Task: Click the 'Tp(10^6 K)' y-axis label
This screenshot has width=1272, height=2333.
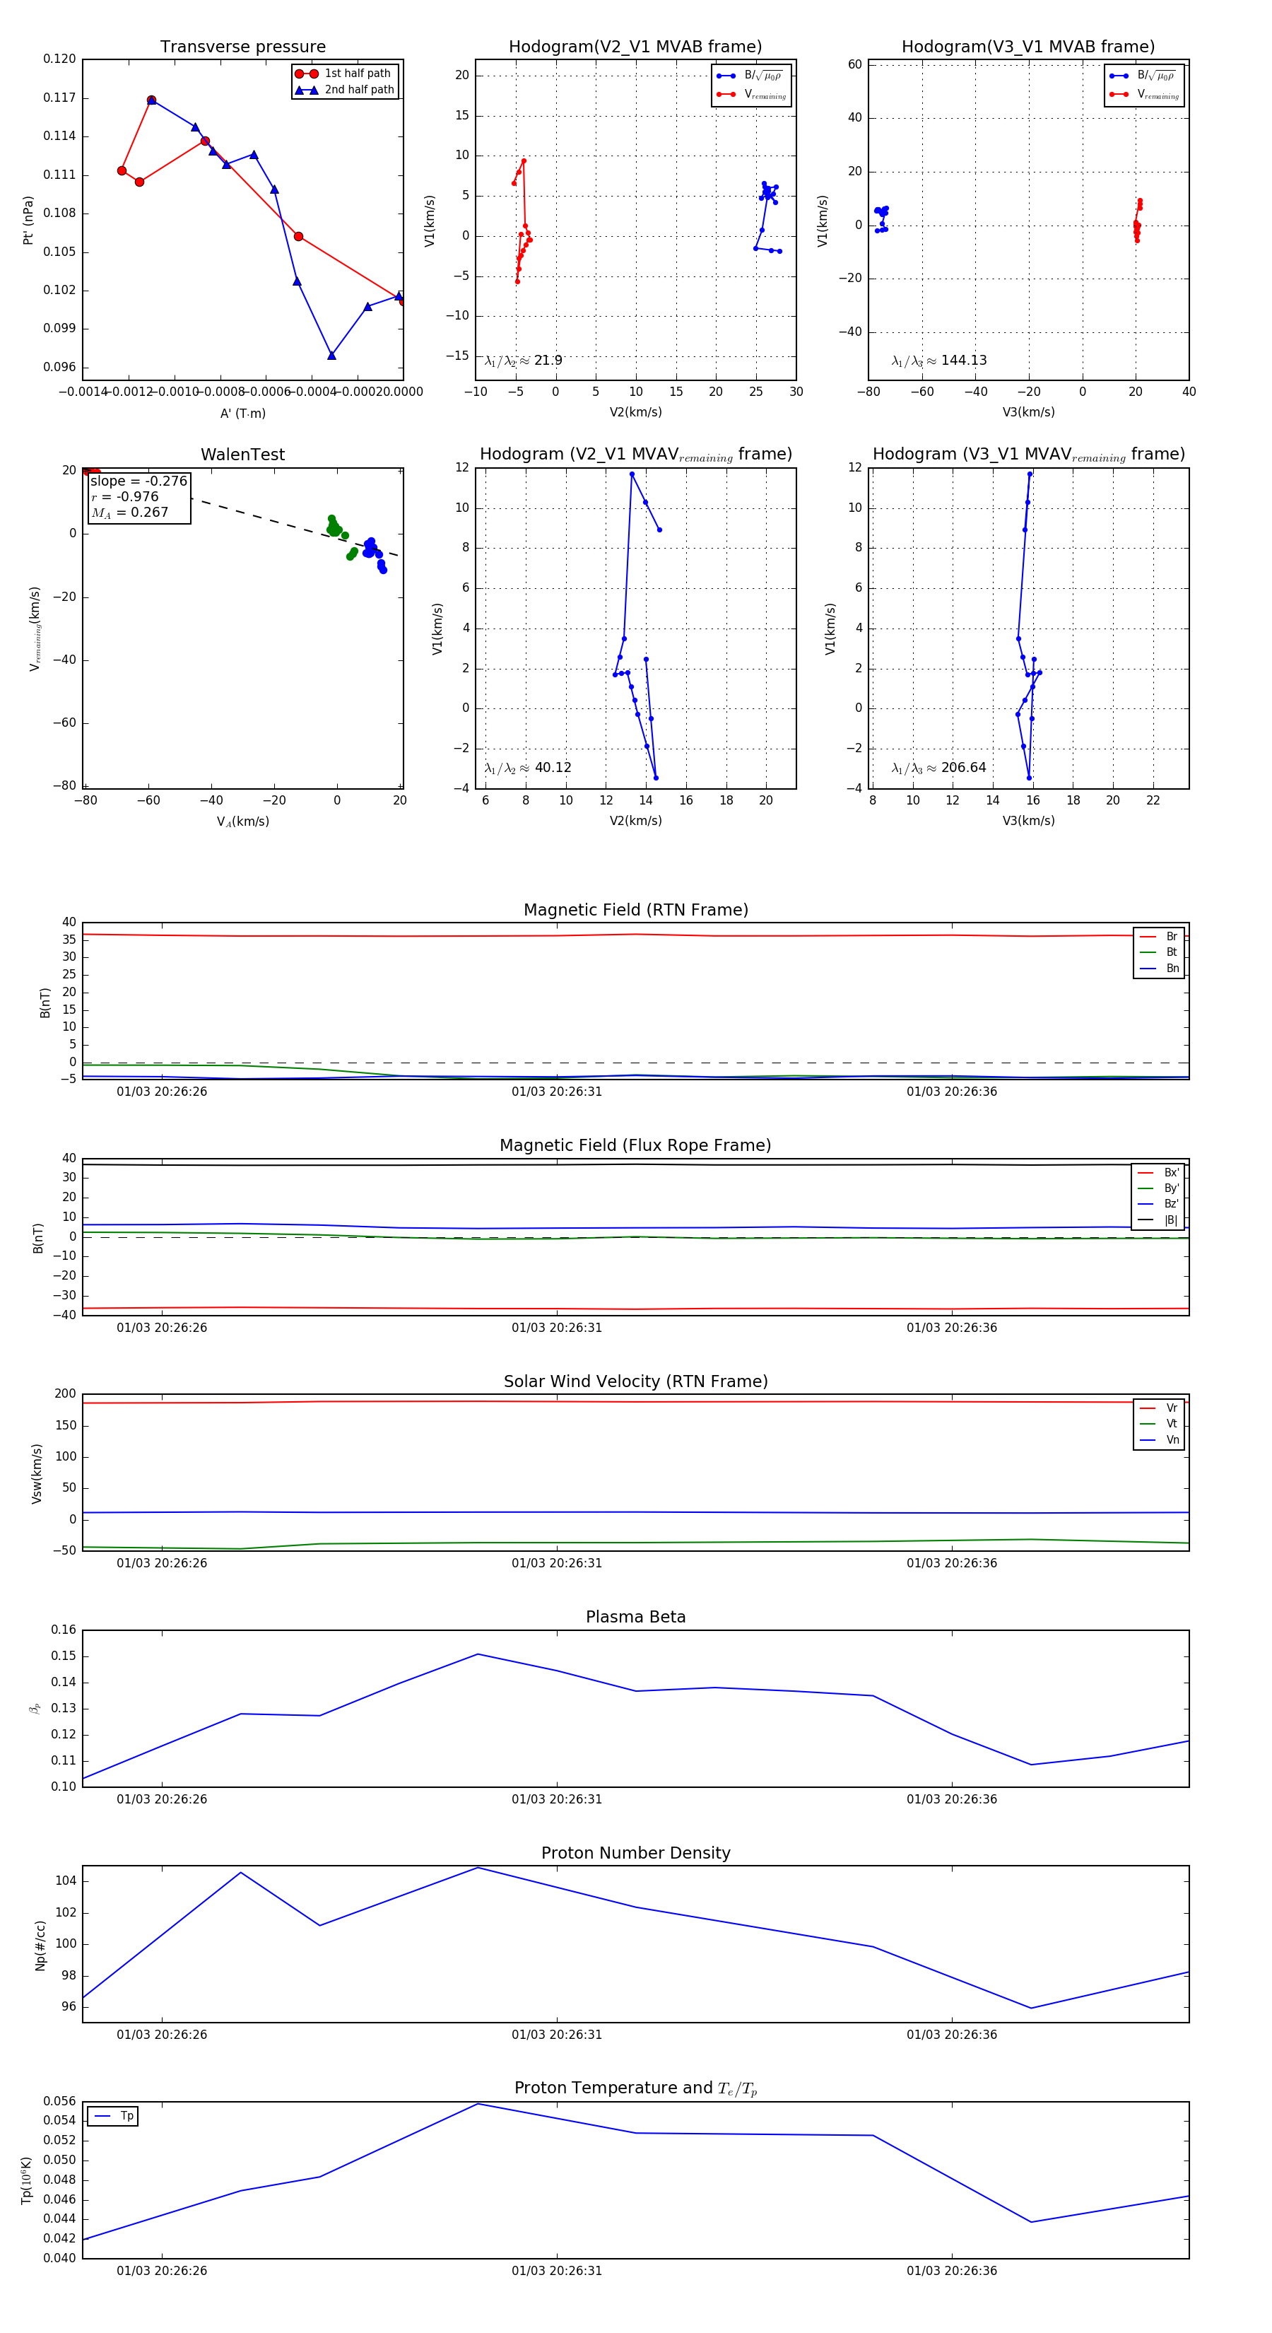Action: tap(26, 2181)
